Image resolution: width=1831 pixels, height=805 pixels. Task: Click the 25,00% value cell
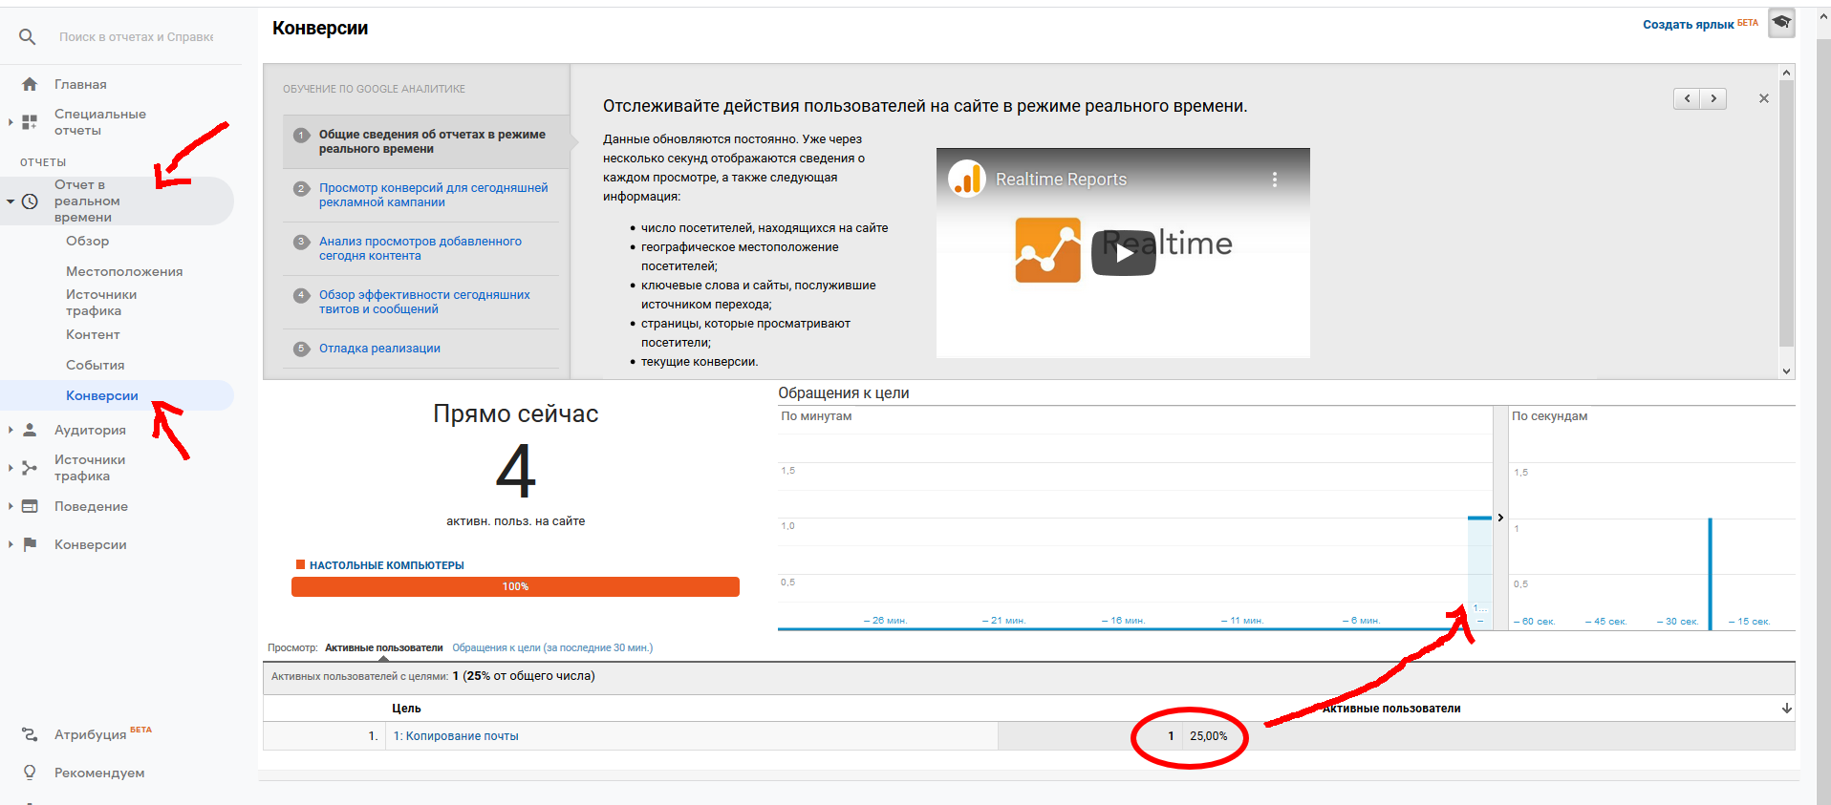pyautogui.click(x=1208, y=736)
